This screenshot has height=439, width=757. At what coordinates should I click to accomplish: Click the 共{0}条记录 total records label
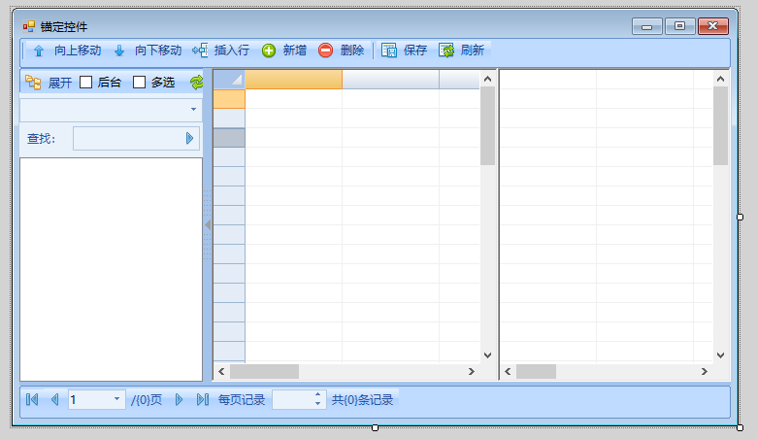[362, 400]
